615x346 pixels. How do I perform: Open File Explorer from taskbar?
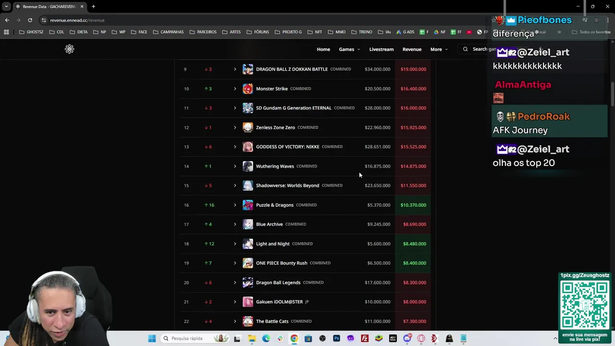[252, 338]
